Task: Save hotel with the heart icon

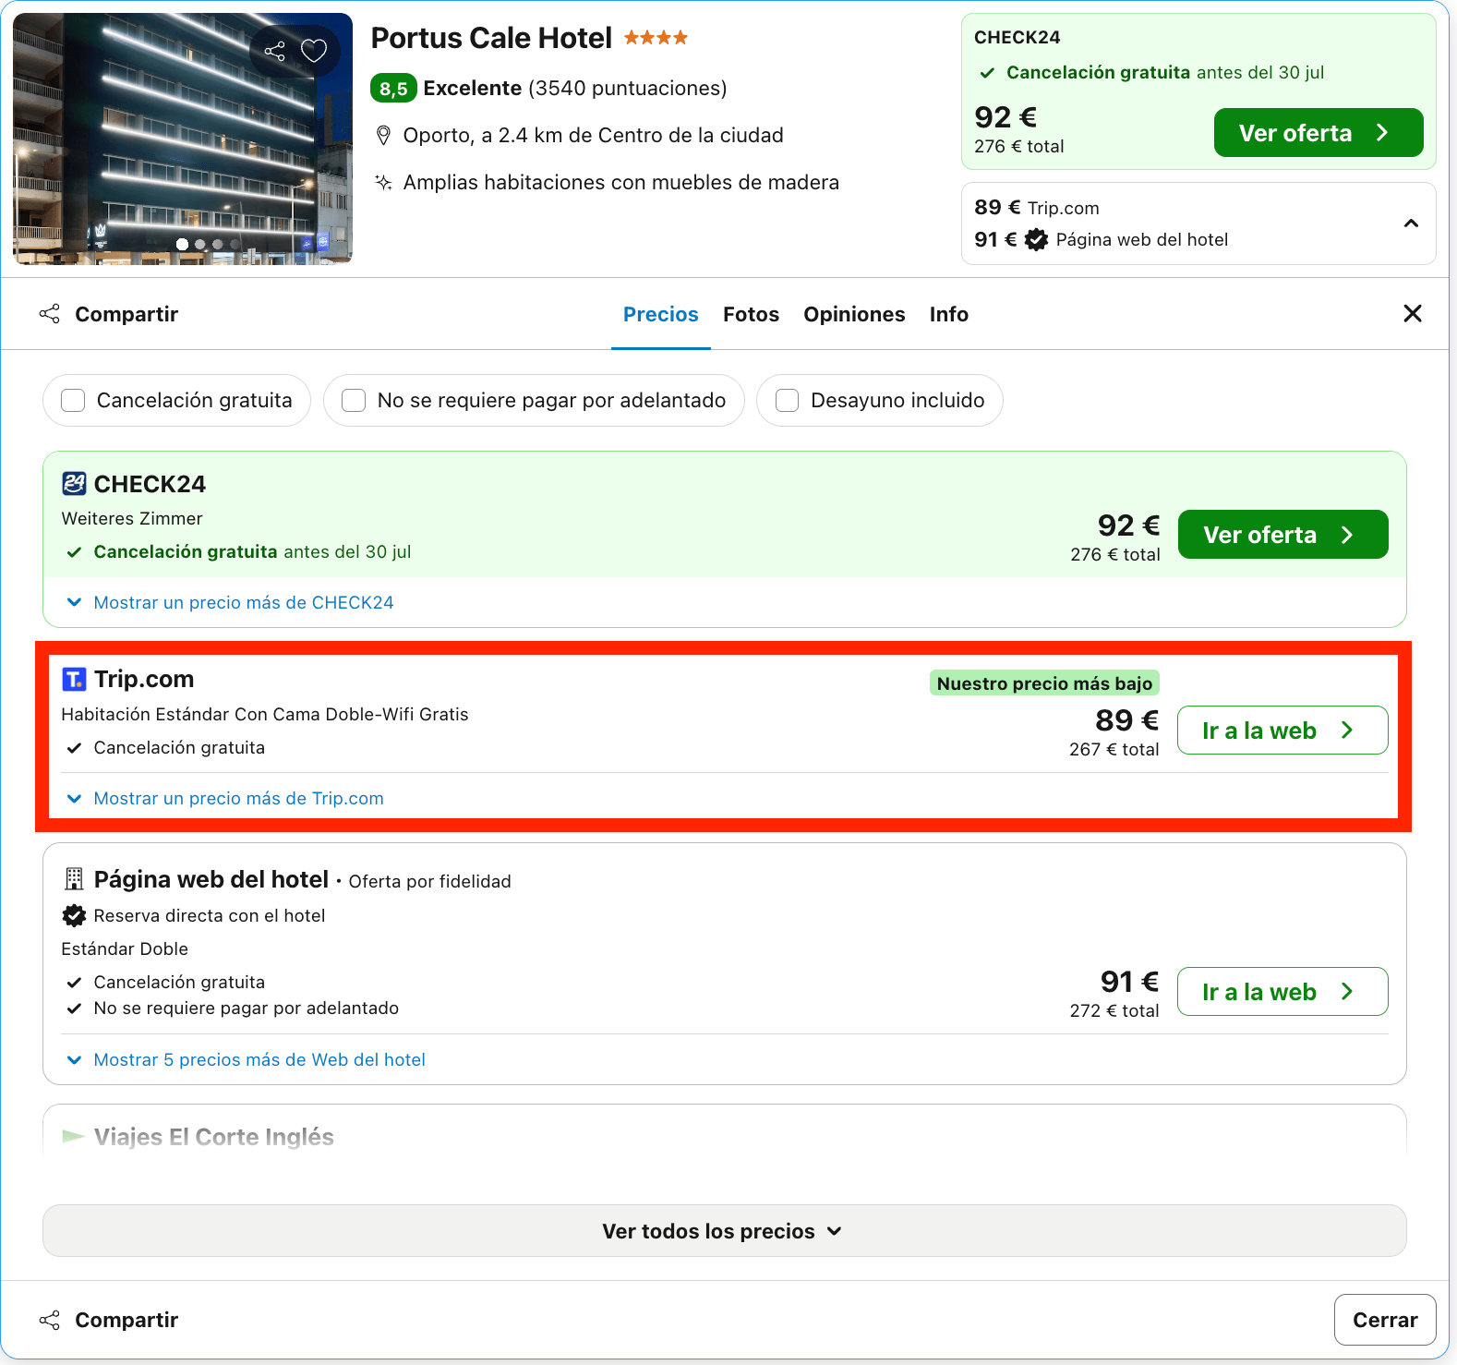Action: (314, 51)
